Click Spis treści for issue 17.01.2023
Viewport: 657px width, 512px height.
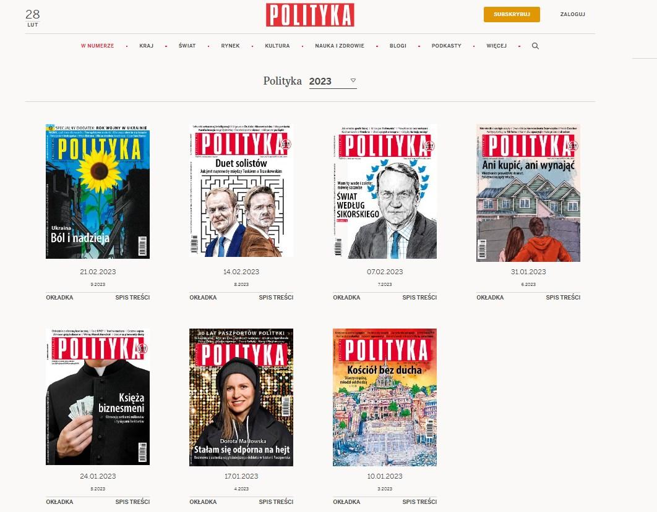pyautogui.click(x=276, y=502)
